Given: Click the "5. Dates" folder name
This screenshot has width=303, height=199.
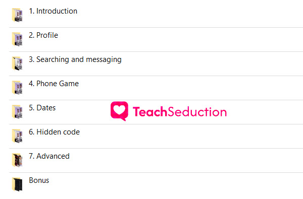Looking at the screenshot, I should click(x=42, y=108).
